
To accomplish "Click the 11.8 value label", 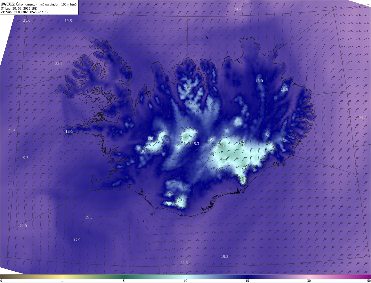I will (285, 89).
